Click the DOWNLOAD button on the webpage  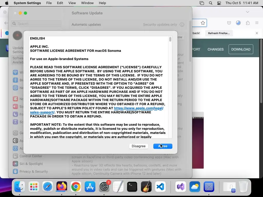[241, 49]
